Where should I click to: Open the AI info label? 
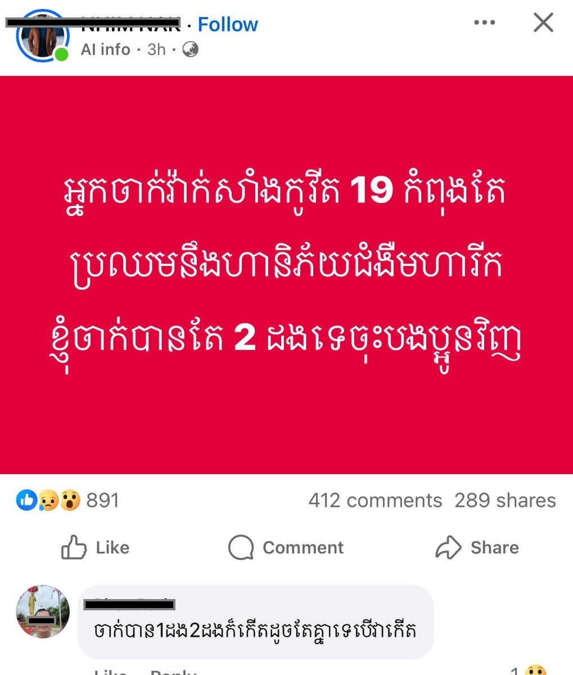point(105,49)
